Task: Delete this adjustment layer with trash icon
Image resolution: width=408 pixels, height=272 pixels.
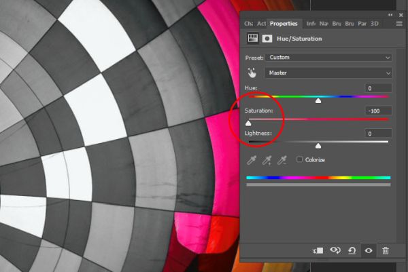Action: (x=386, y=250)
